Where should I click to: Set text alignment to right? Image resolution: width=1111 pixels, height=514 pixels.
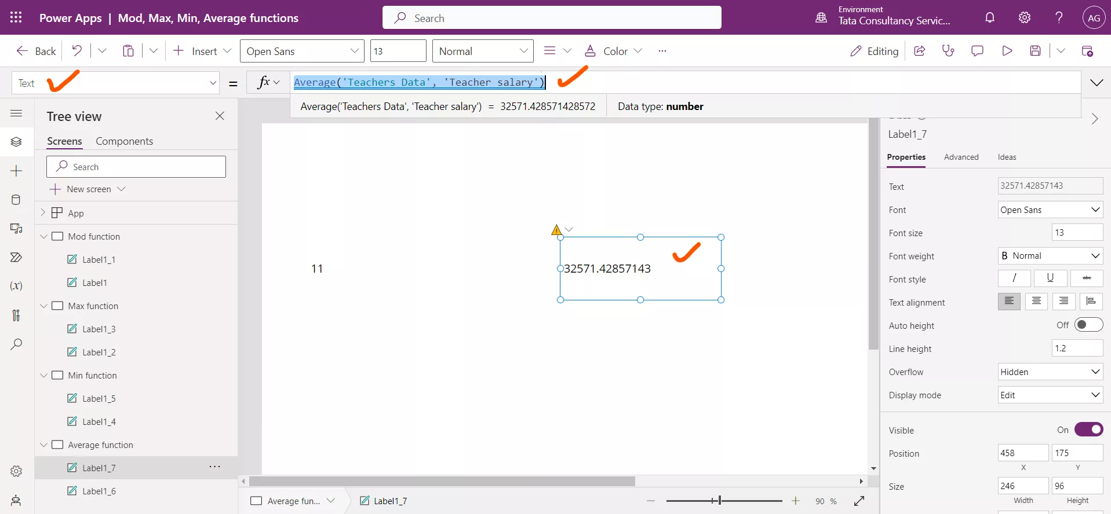click(1063, 302)
